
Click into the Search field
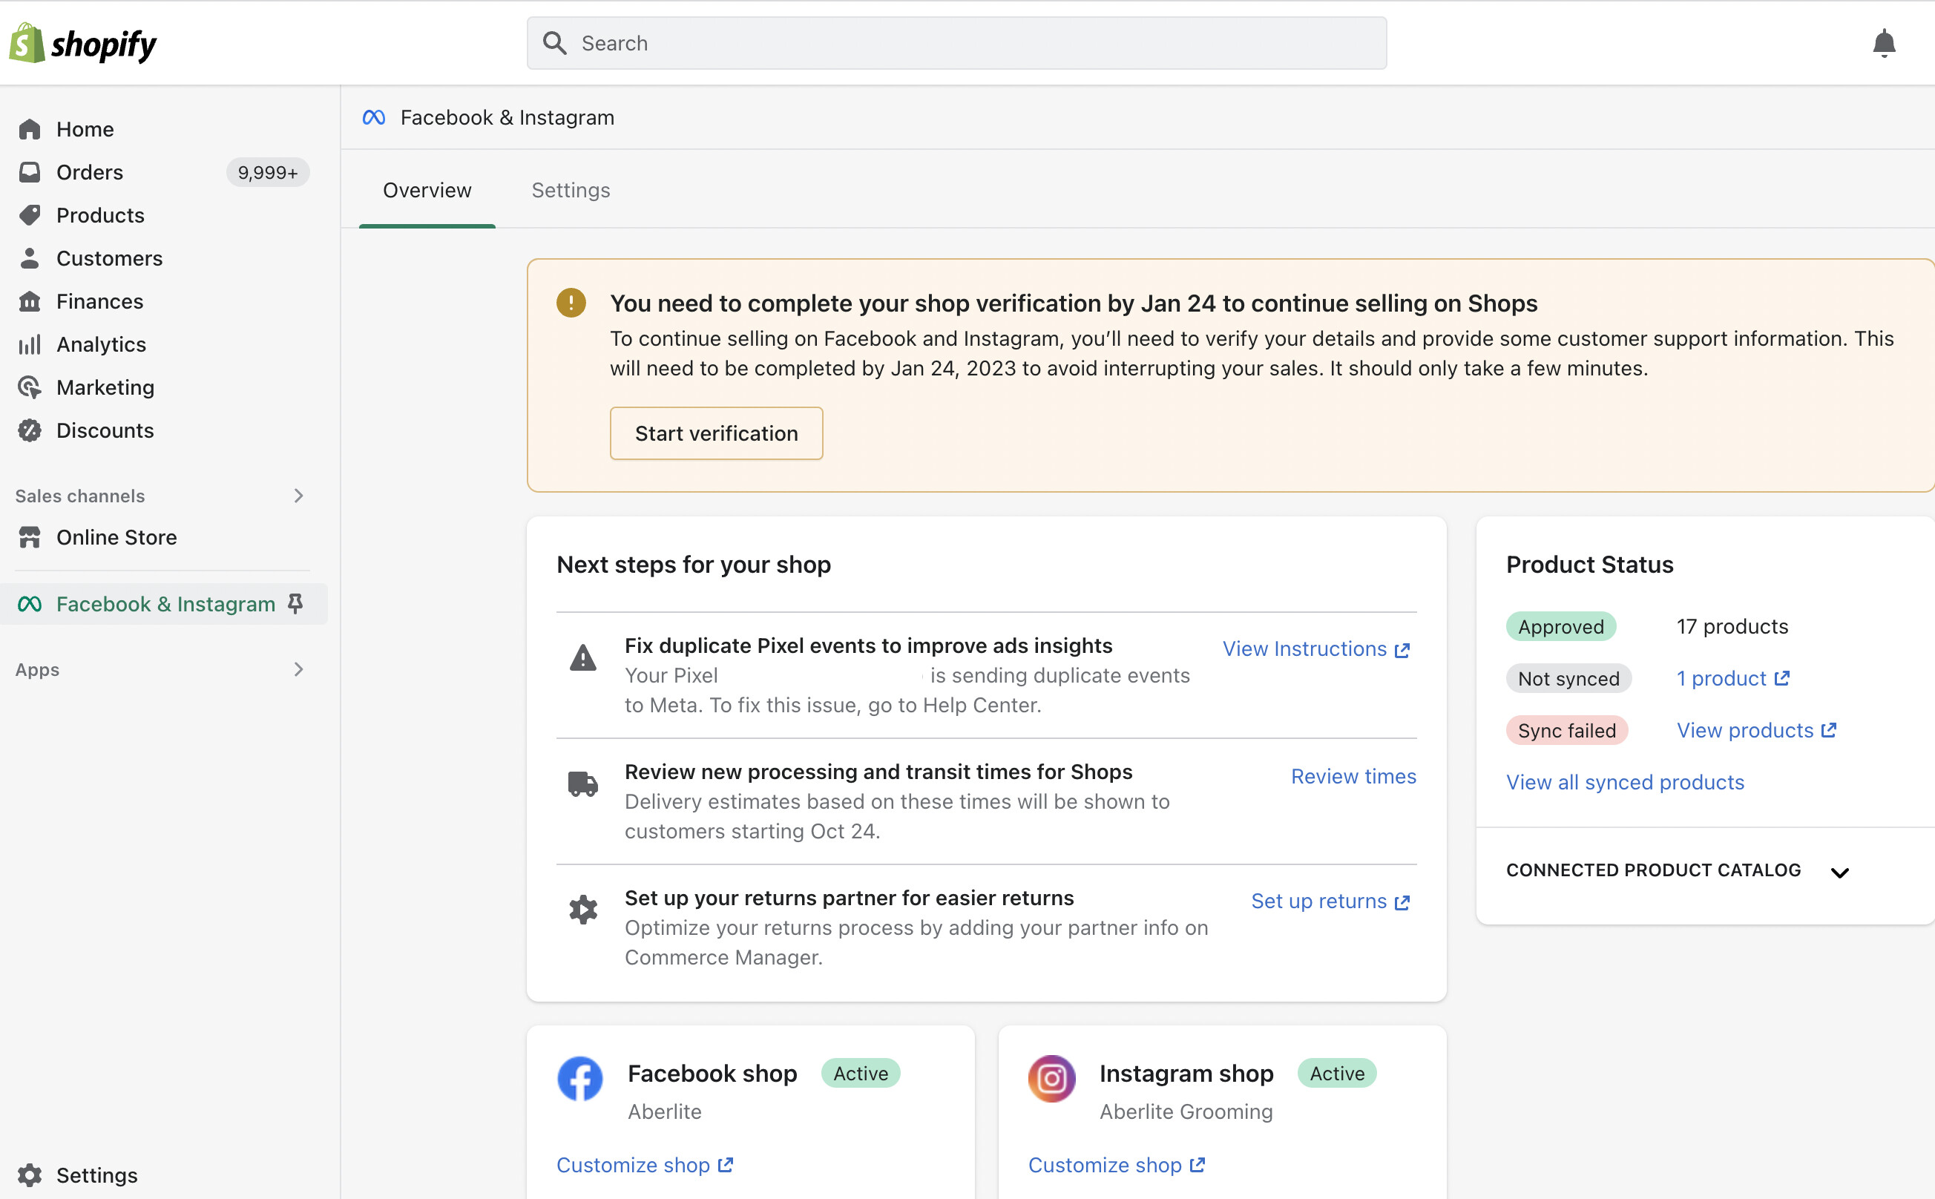[956, 43]
